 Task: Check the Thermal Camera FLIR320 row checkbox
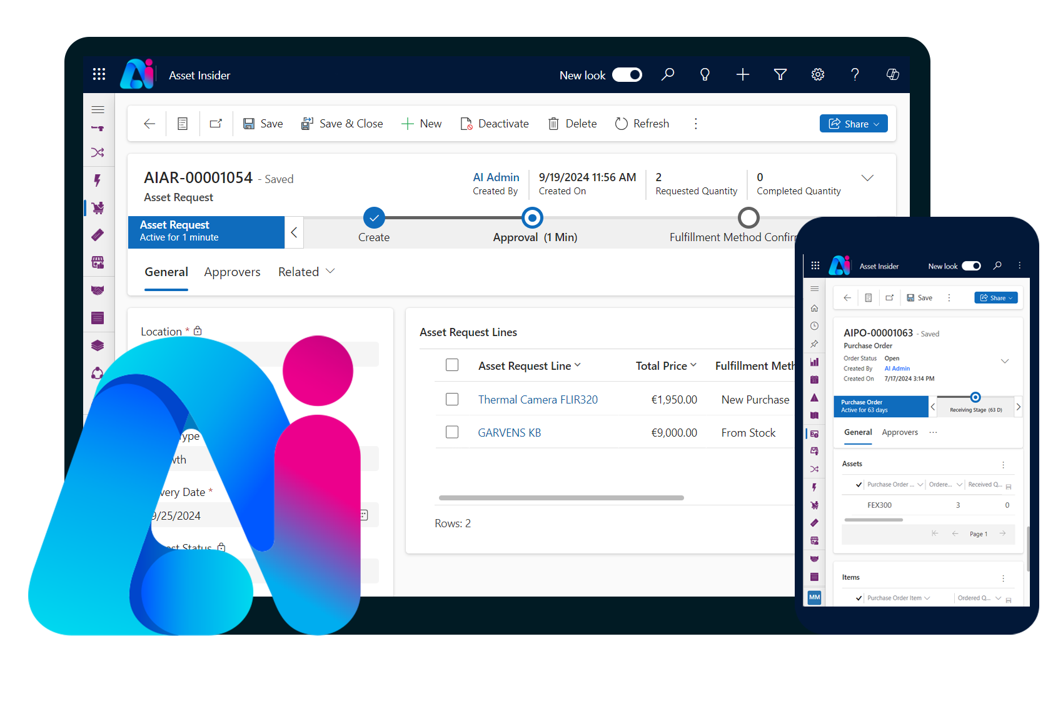click(452, 399)
